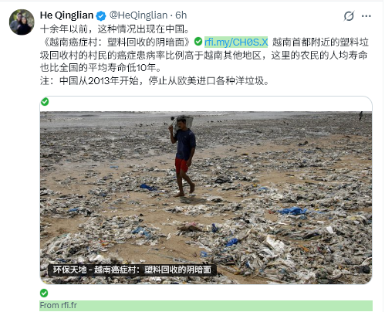
Task: Click the line beginning 圾回收村的村民
Action: (204, 55)
